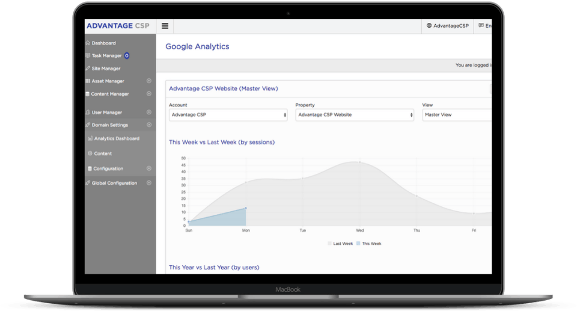Collapse the Domain Settings submenu
The width and height of the screenshot is (577, 311).
(149, 125)
